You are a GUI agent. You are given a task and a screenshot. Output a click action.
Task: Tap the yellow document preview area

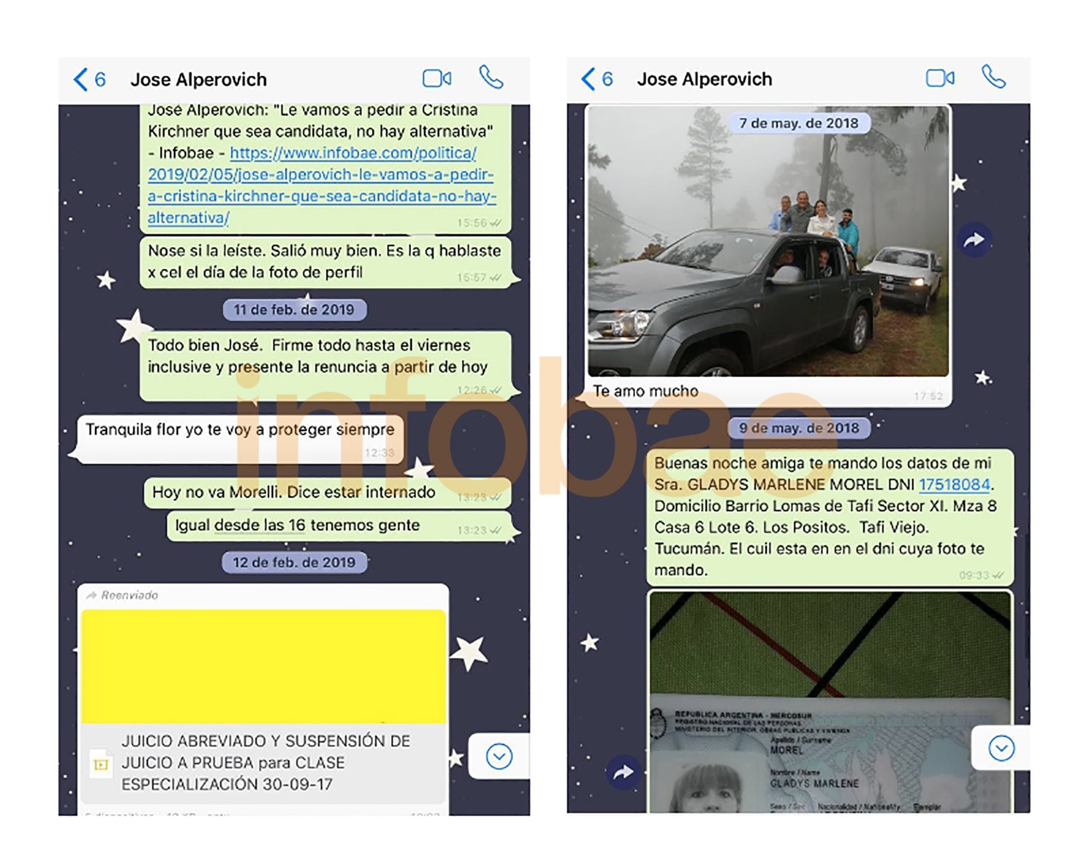pyautogui.click(x=263, y=666)
